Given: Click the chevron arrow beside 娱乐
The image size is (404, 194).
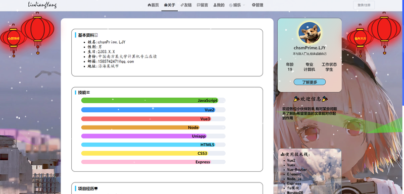Looking at the screenshot, I should pyautogui.click(x=244, y=5).
